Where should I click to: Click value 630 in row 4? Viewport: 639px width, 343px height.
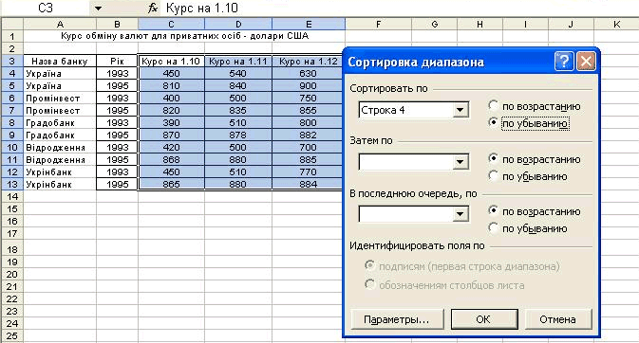pyautogui.click(x=308, y=74)
